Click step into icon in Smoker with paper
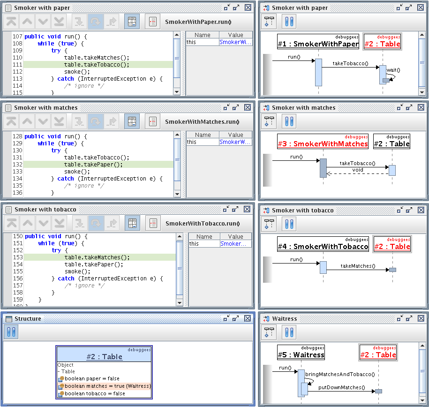Image resolution: width=429 pixels, height=407 pixels. (x=79, y=22)
